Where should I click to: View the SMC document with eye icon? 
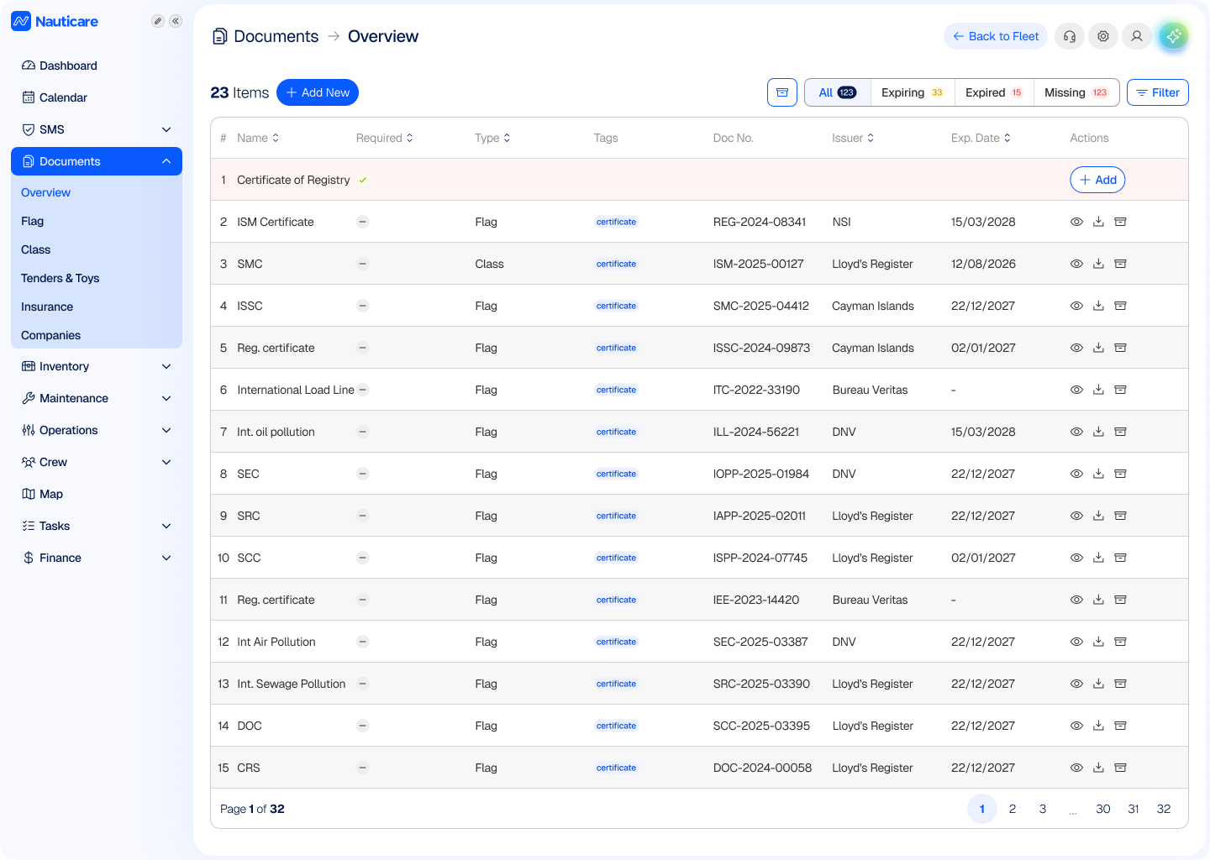pyautogui.click(x=1076, y=264)
